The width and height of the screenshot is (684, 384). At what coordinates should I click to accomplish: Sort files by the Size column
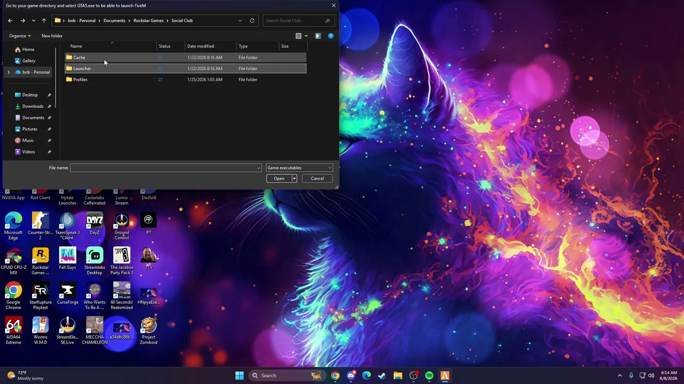pos(293,46)
